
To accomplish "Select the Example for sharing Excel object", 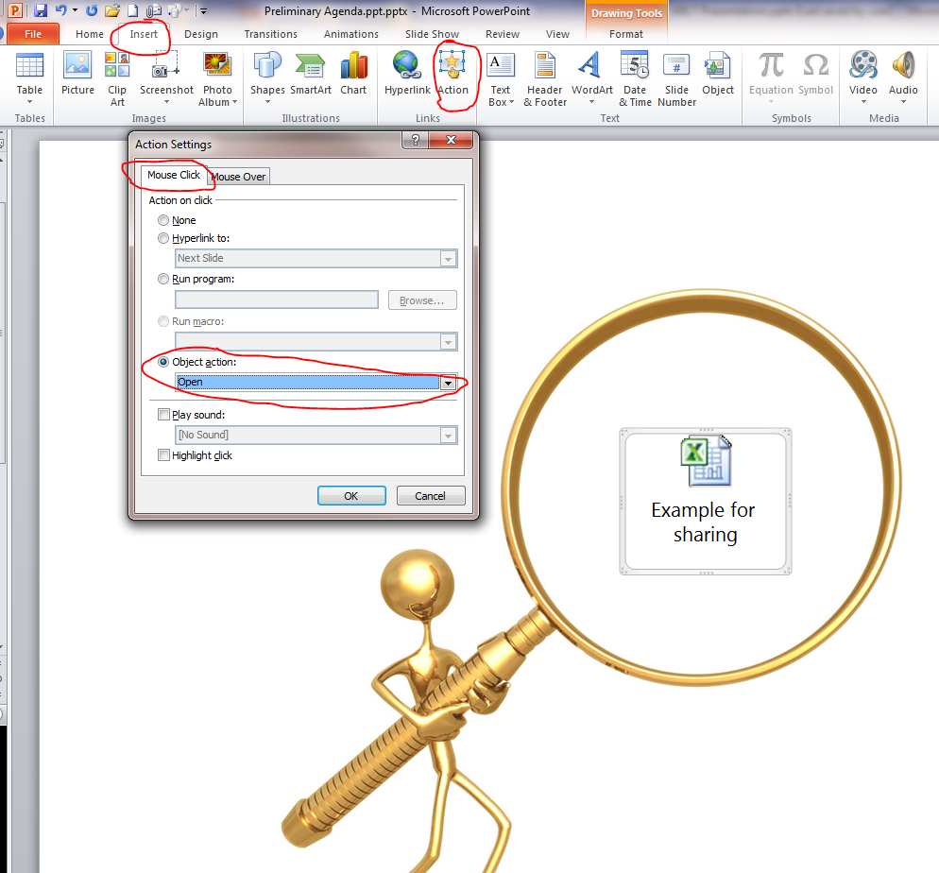I will [x=705, y=501].
